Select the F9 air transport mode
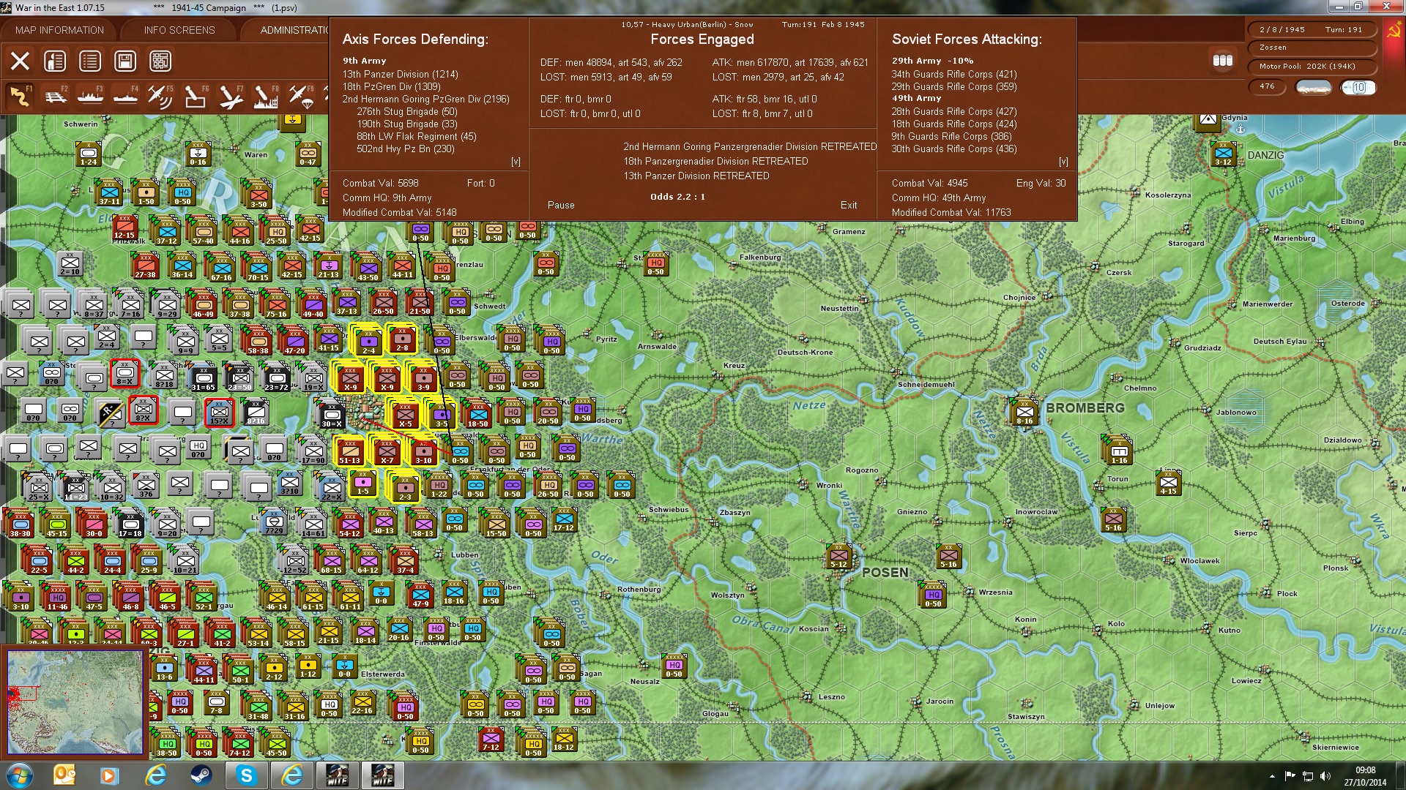The image size is (1406, 790). click(301, 97)
